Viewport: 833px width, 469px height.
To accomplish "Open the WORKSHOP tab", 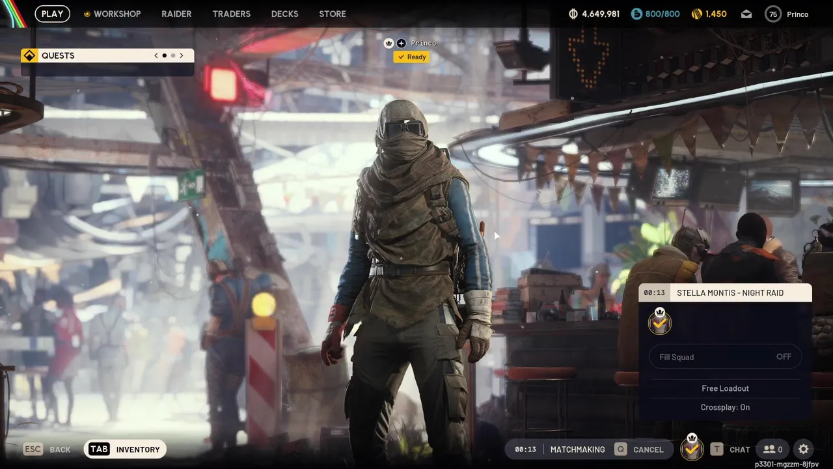I will (x=117, y=14).
